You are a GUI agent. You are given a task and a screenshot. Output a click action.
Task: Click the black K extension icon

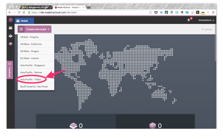point(198,12)
